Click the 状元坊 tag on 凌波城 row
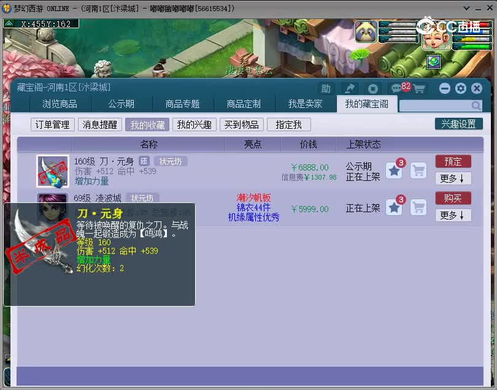The image size is (497, 390). [142, 198]
